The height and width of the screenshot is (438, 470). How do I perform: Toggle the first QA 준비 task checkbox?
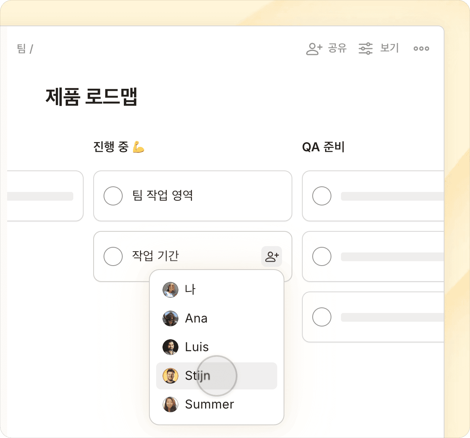[x=322, y=196]
